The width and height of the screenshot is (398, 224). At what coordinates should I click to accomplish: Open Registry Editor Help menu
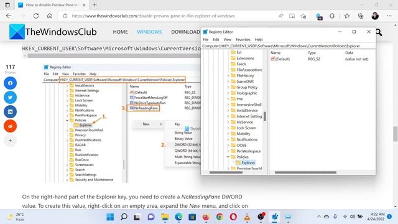click(259, 40)
